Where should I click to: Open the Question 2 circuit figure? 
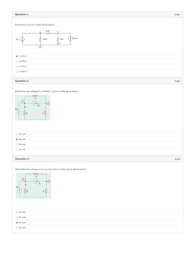(33, 107)
